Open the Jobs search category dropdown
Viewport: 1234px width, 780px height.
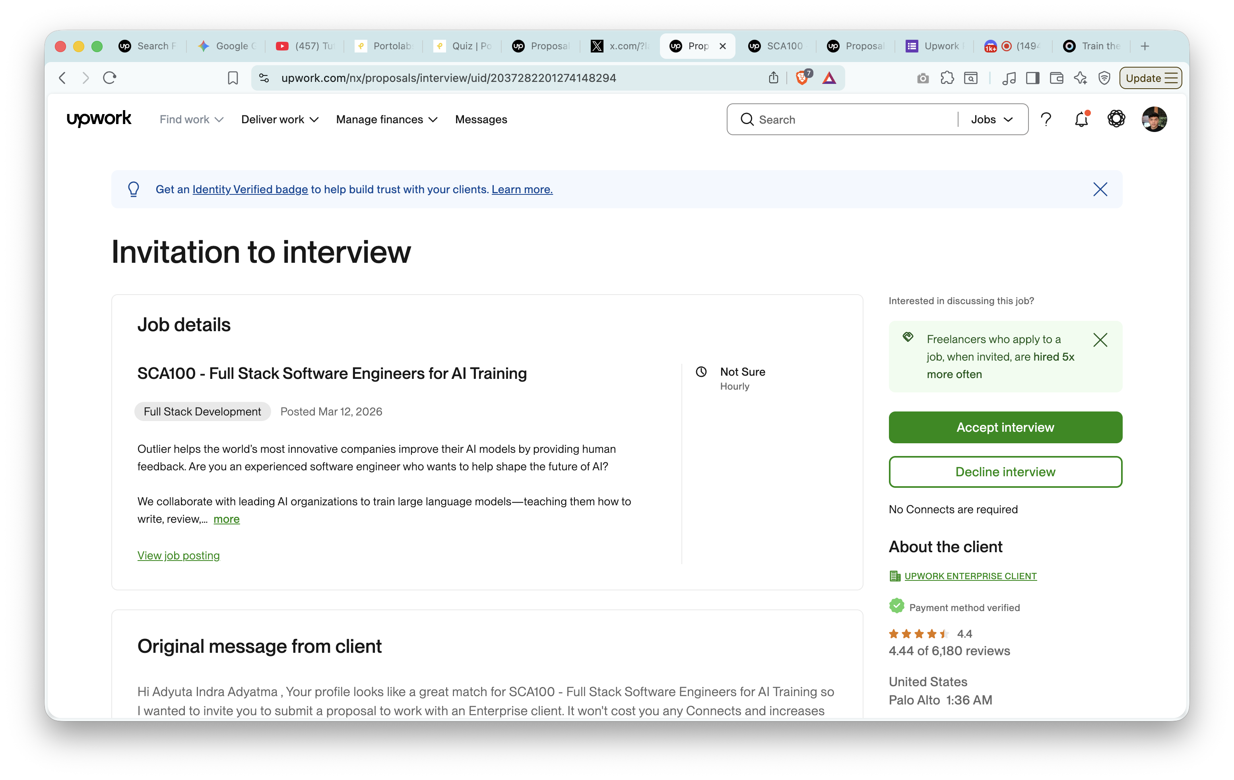click(x=992, y=119)
